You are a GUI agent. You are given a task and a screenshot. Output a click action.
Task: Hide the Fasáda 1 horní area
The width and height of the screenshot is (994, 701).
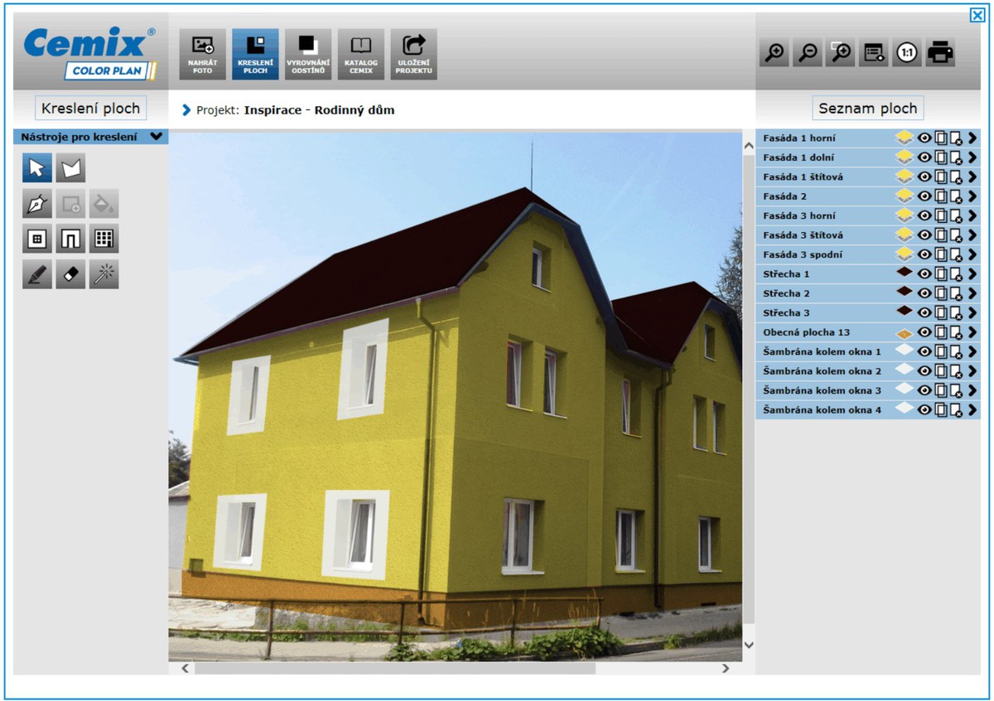[924, 138]
